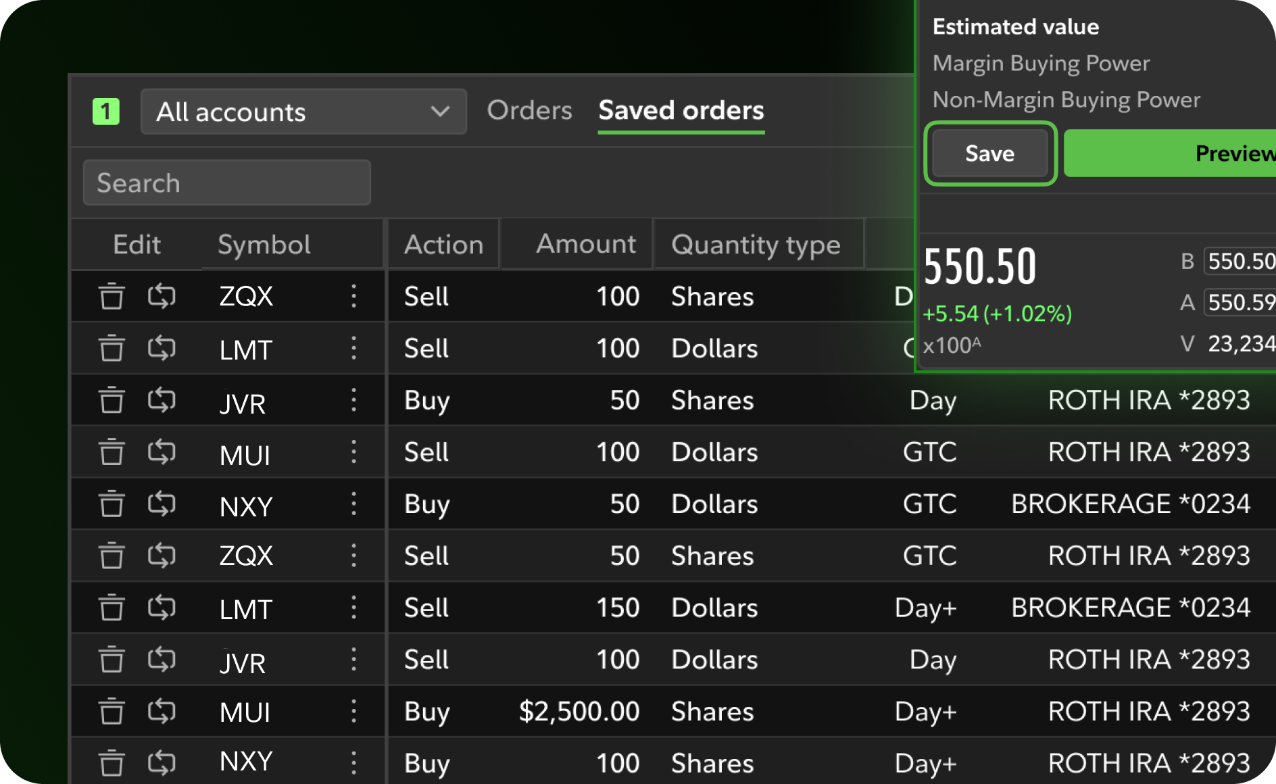Click into the Search field
The image size is (1276, 784).
click(x=226, y=183)
